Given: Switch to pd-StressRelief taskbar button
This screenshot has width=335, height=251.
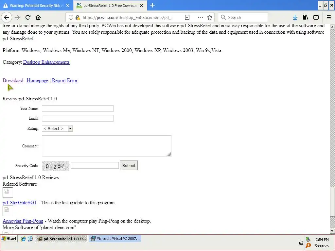Looking at the screenshot, I should (62, 239).
